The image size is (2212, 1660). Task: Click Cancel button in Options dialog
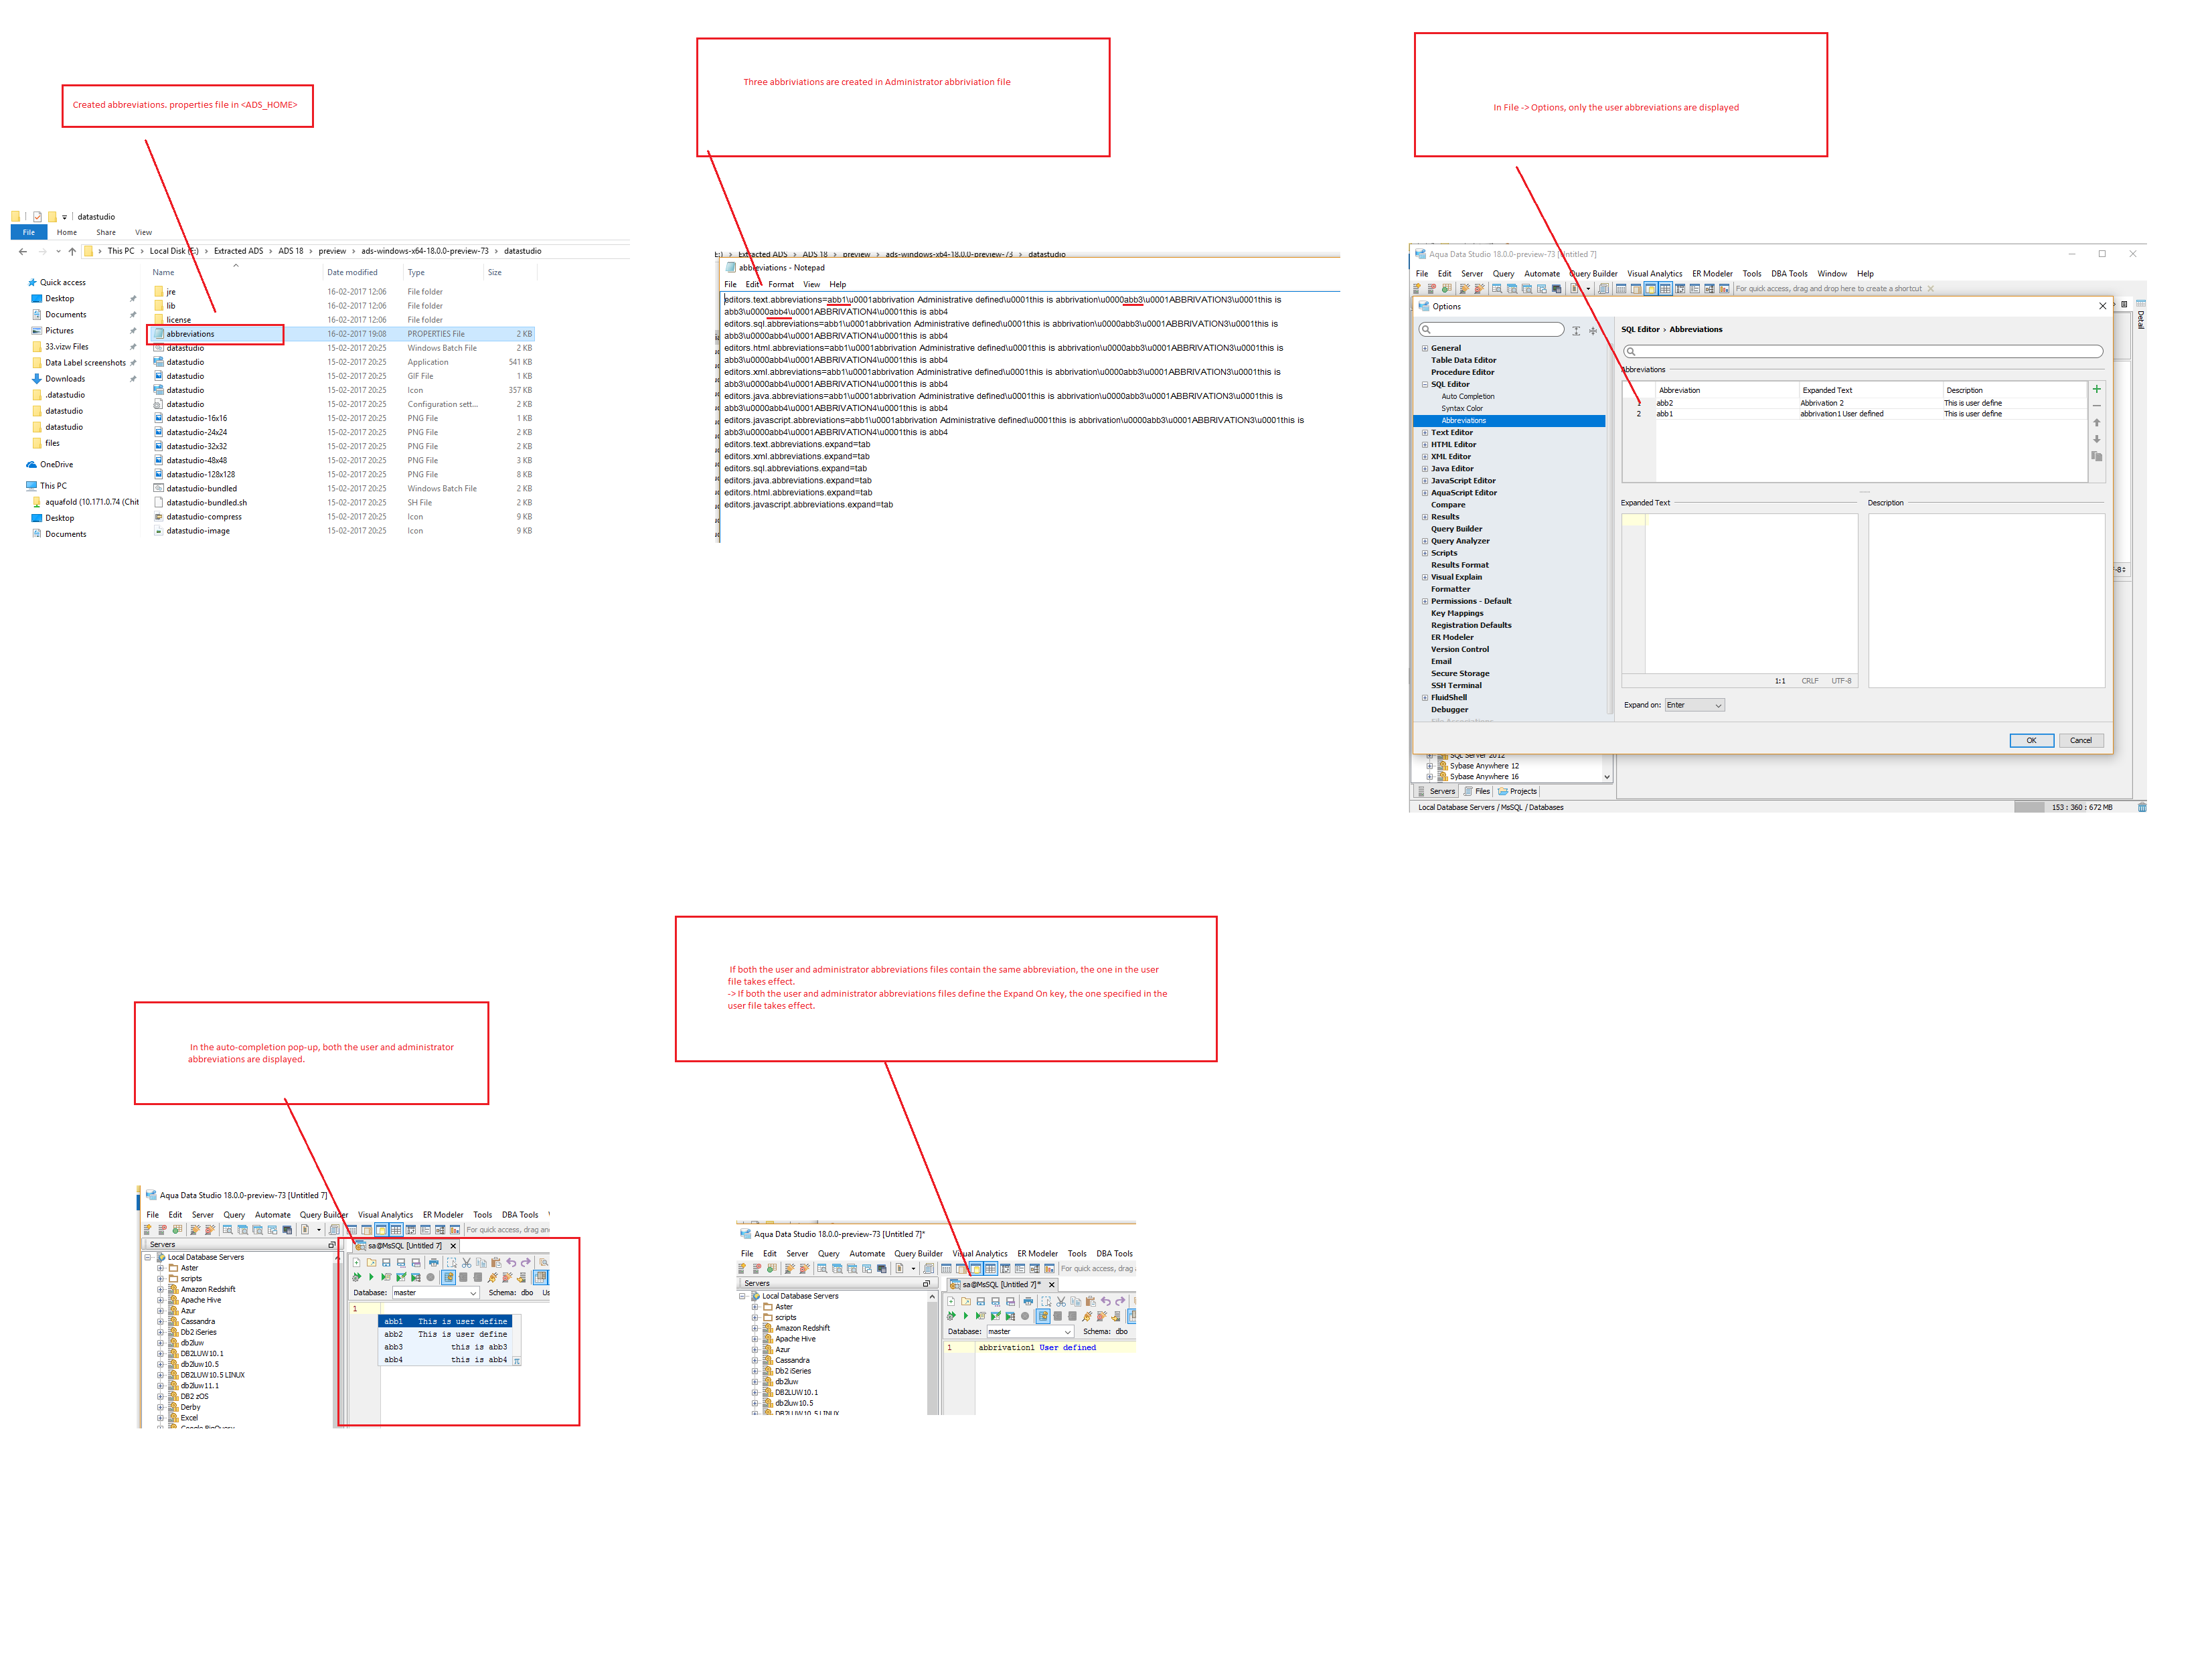tap(2081, 741)
